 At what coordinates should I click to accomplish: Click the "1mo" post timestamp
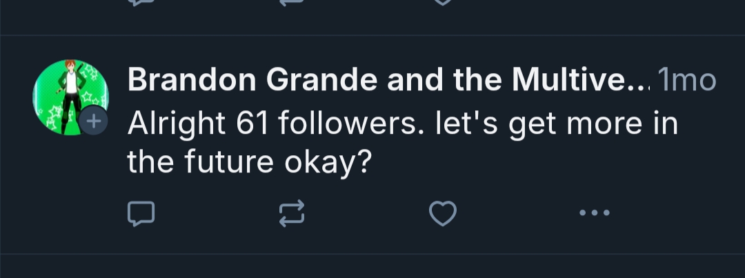(687, 82)
